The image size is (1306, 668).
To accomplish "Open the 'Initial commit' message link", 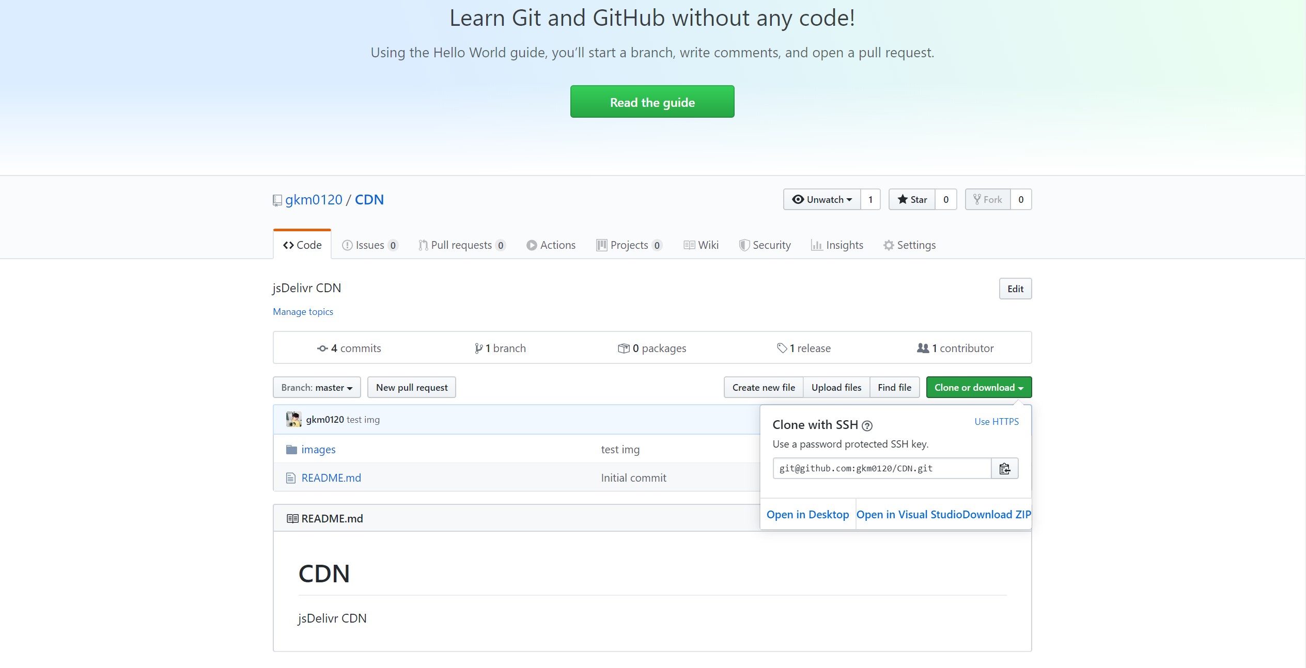I will 633,478.
